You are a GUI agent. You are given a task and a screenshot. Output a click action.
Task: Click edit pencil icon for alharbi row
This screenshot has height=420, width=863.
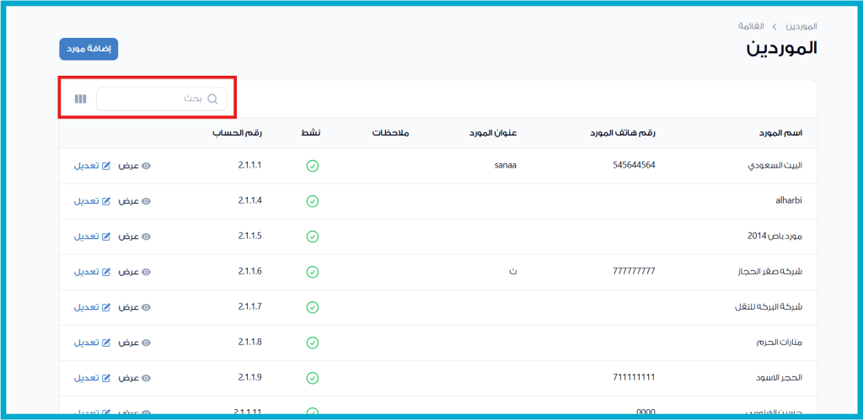coord(106,201)
